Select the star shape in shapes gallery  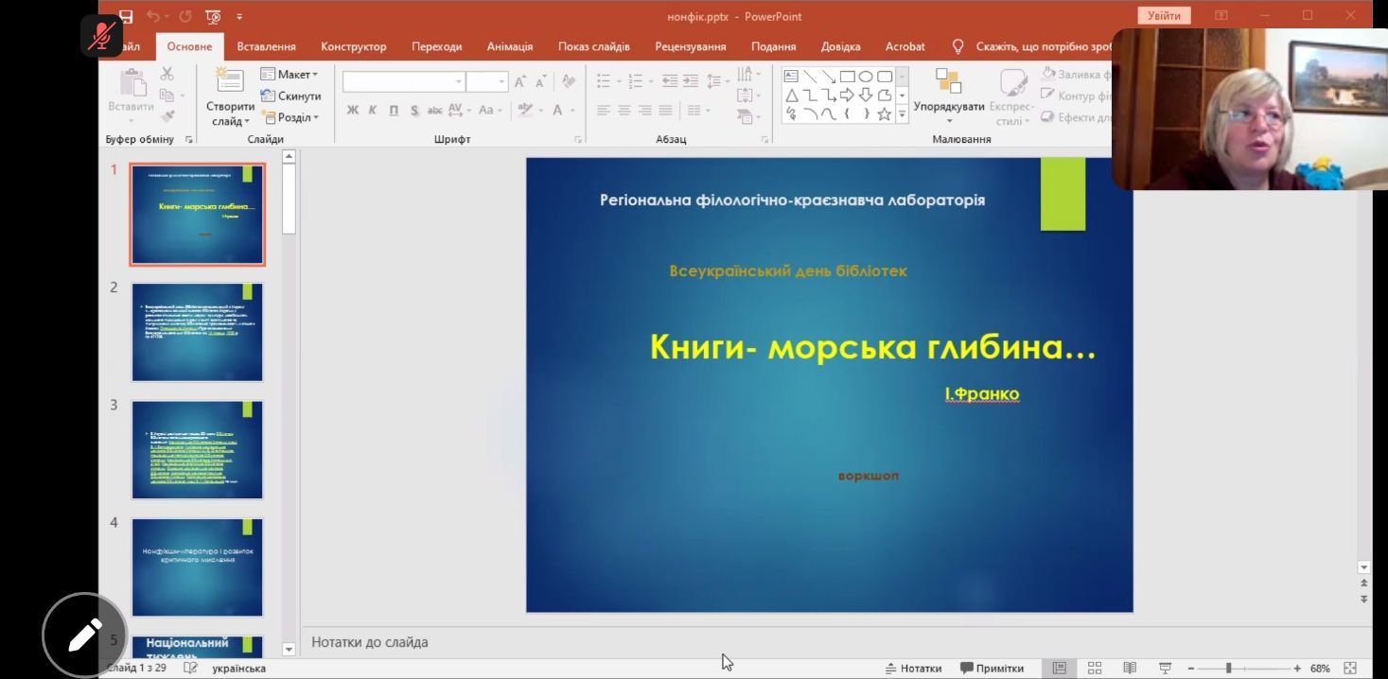pyautogui.click(x=884, y=114)
